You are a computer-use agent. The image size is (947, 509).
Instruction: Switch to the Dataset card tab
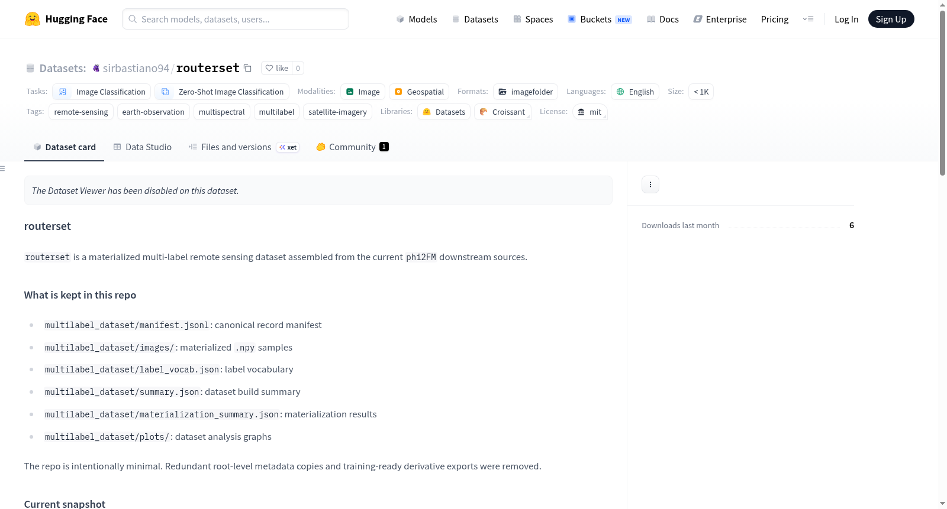[x=64, y=147]
